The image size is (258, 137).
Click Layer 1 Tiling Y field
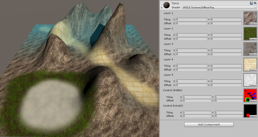pyautogui.click(x=226, y=20)
